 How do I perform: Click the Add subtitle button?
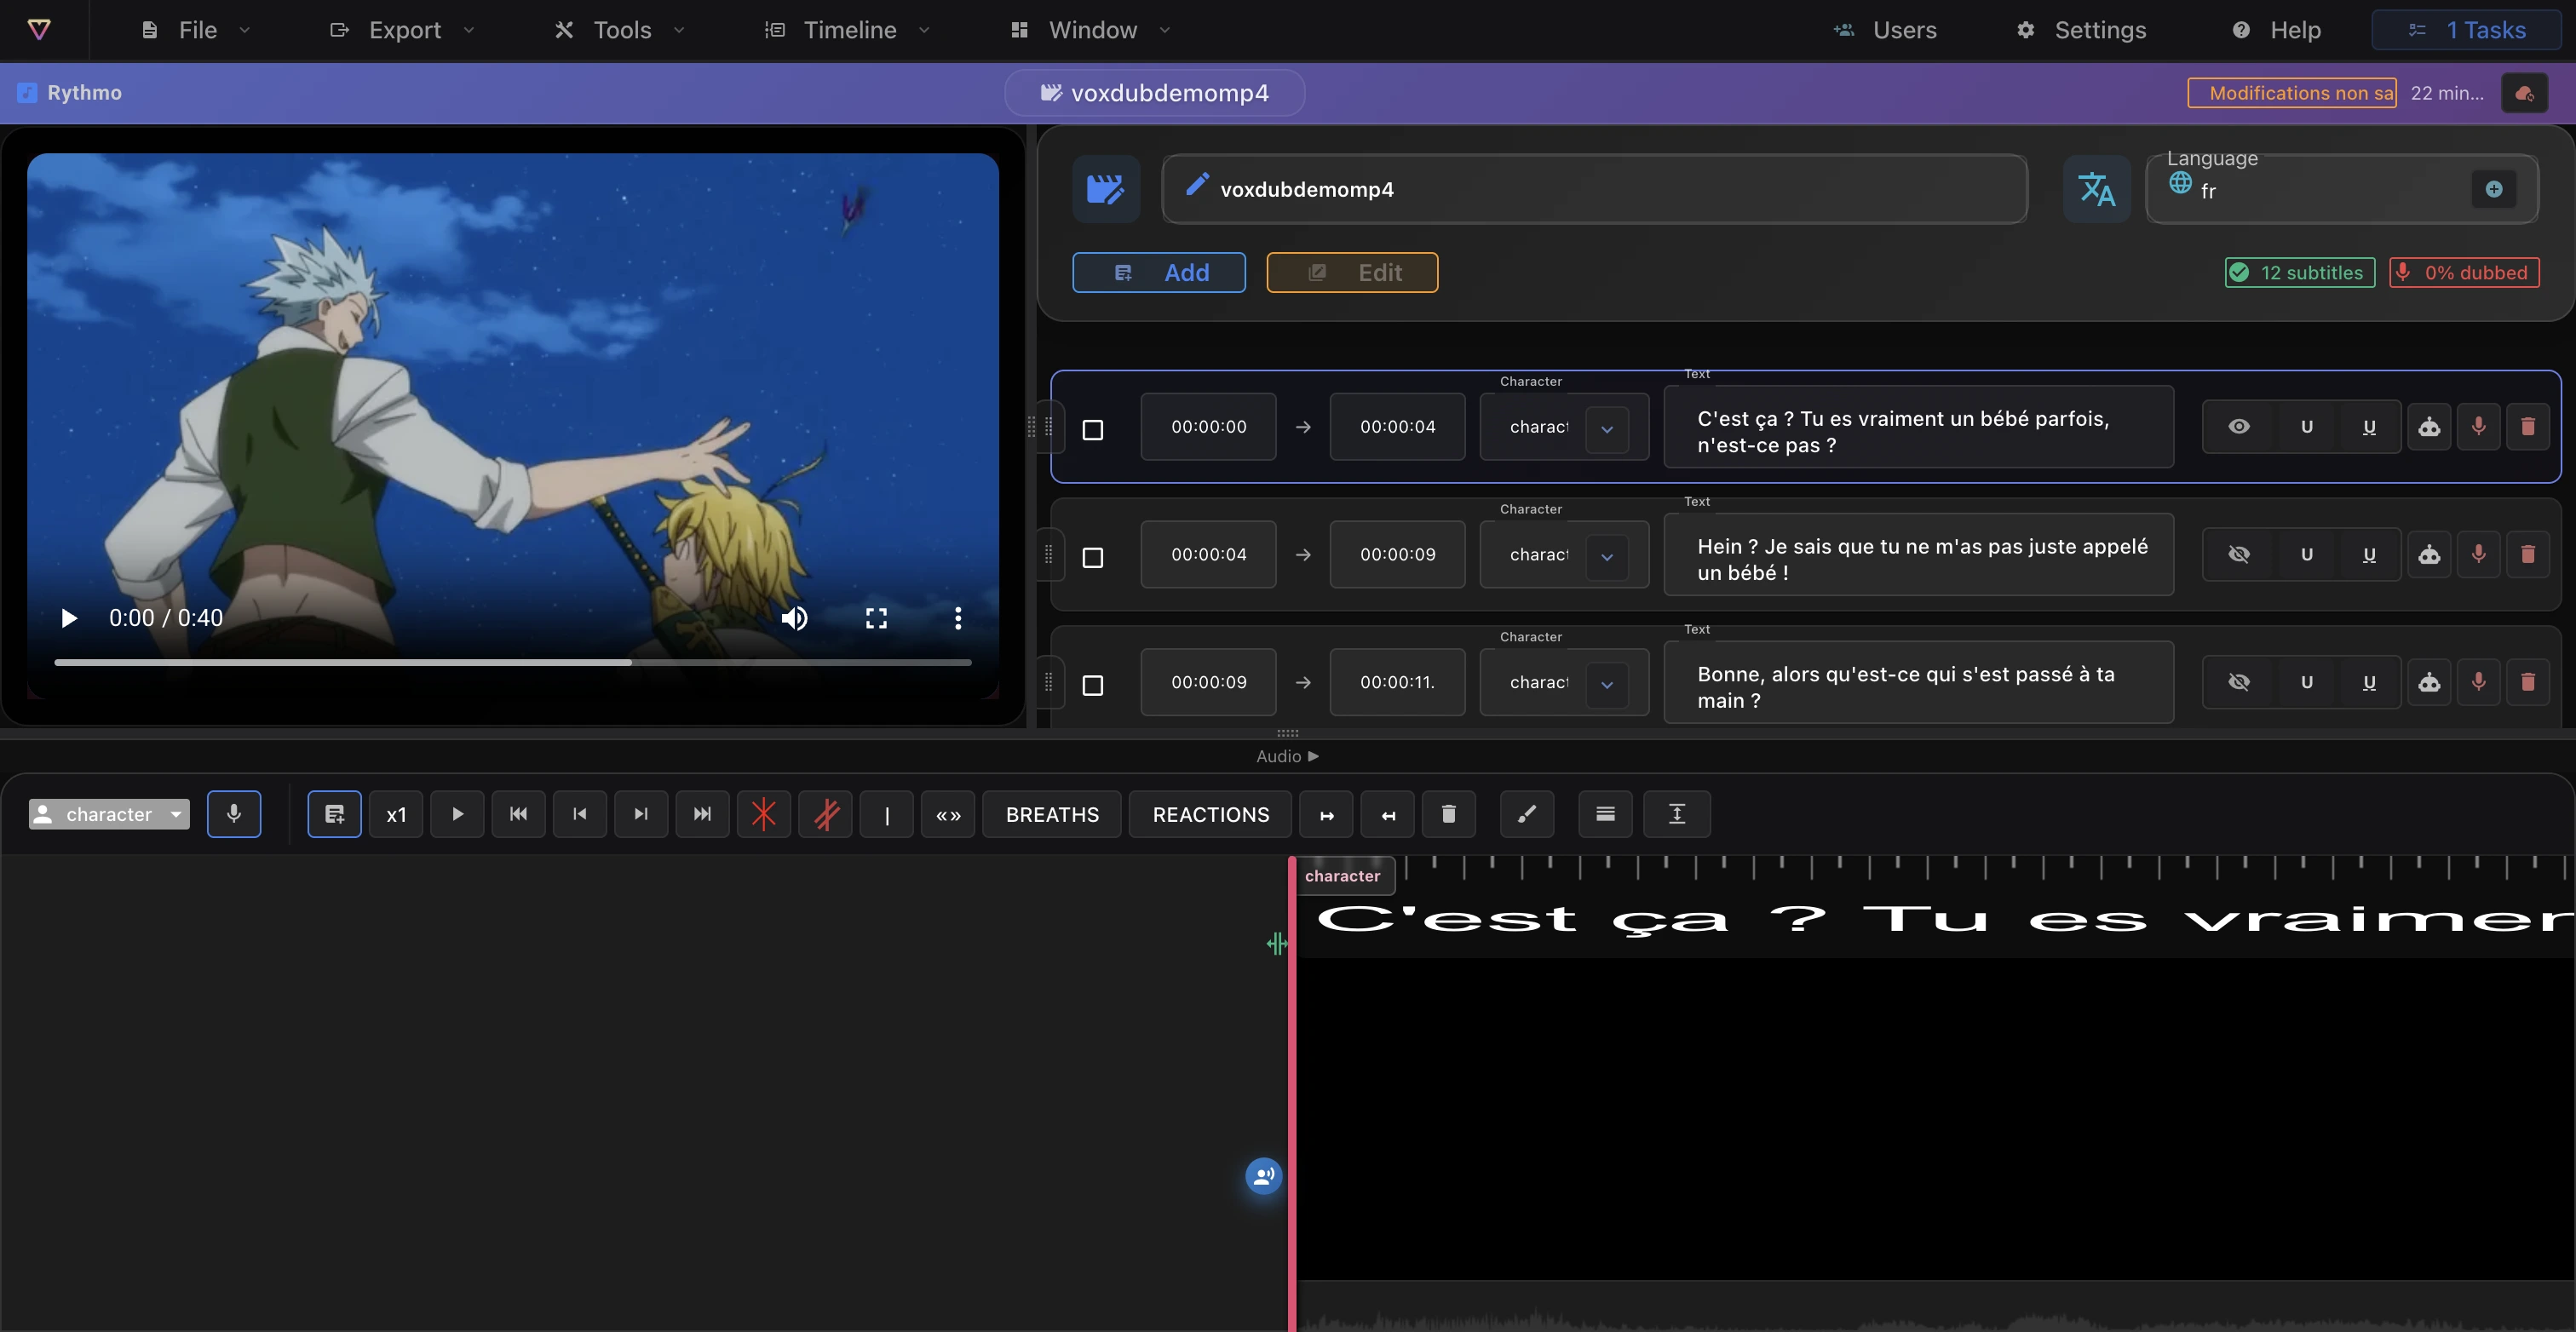click(x=1159, y=272)
